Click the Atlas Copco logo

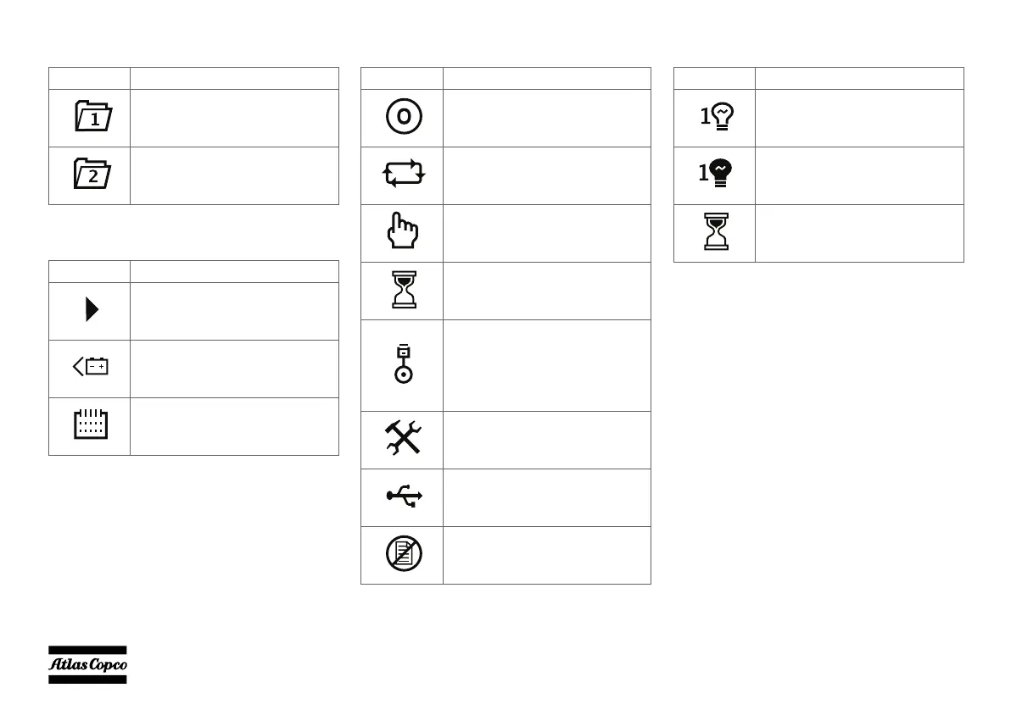click(87, 665)
